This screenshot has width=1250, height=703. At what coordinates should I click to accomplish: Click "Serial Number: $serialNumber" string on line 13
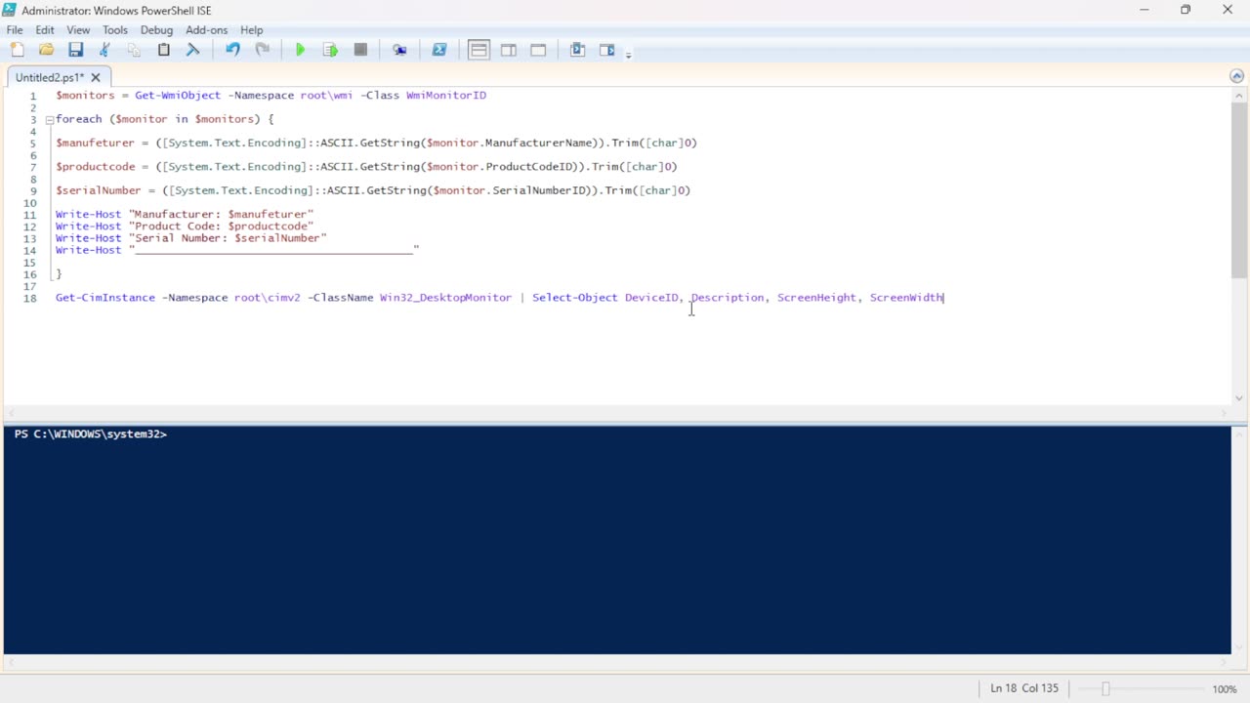coord(228,238)
